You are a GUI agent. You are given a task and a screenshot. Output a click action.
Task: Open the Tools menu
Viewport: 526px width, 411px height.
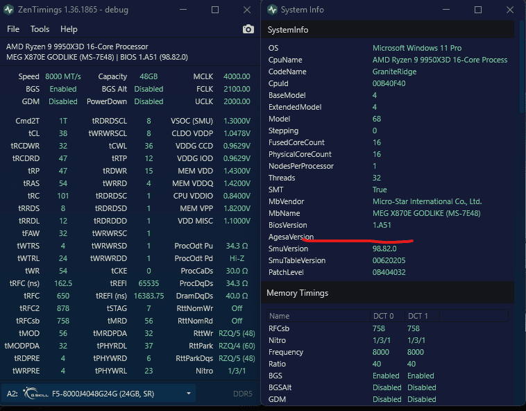[40, 29]
